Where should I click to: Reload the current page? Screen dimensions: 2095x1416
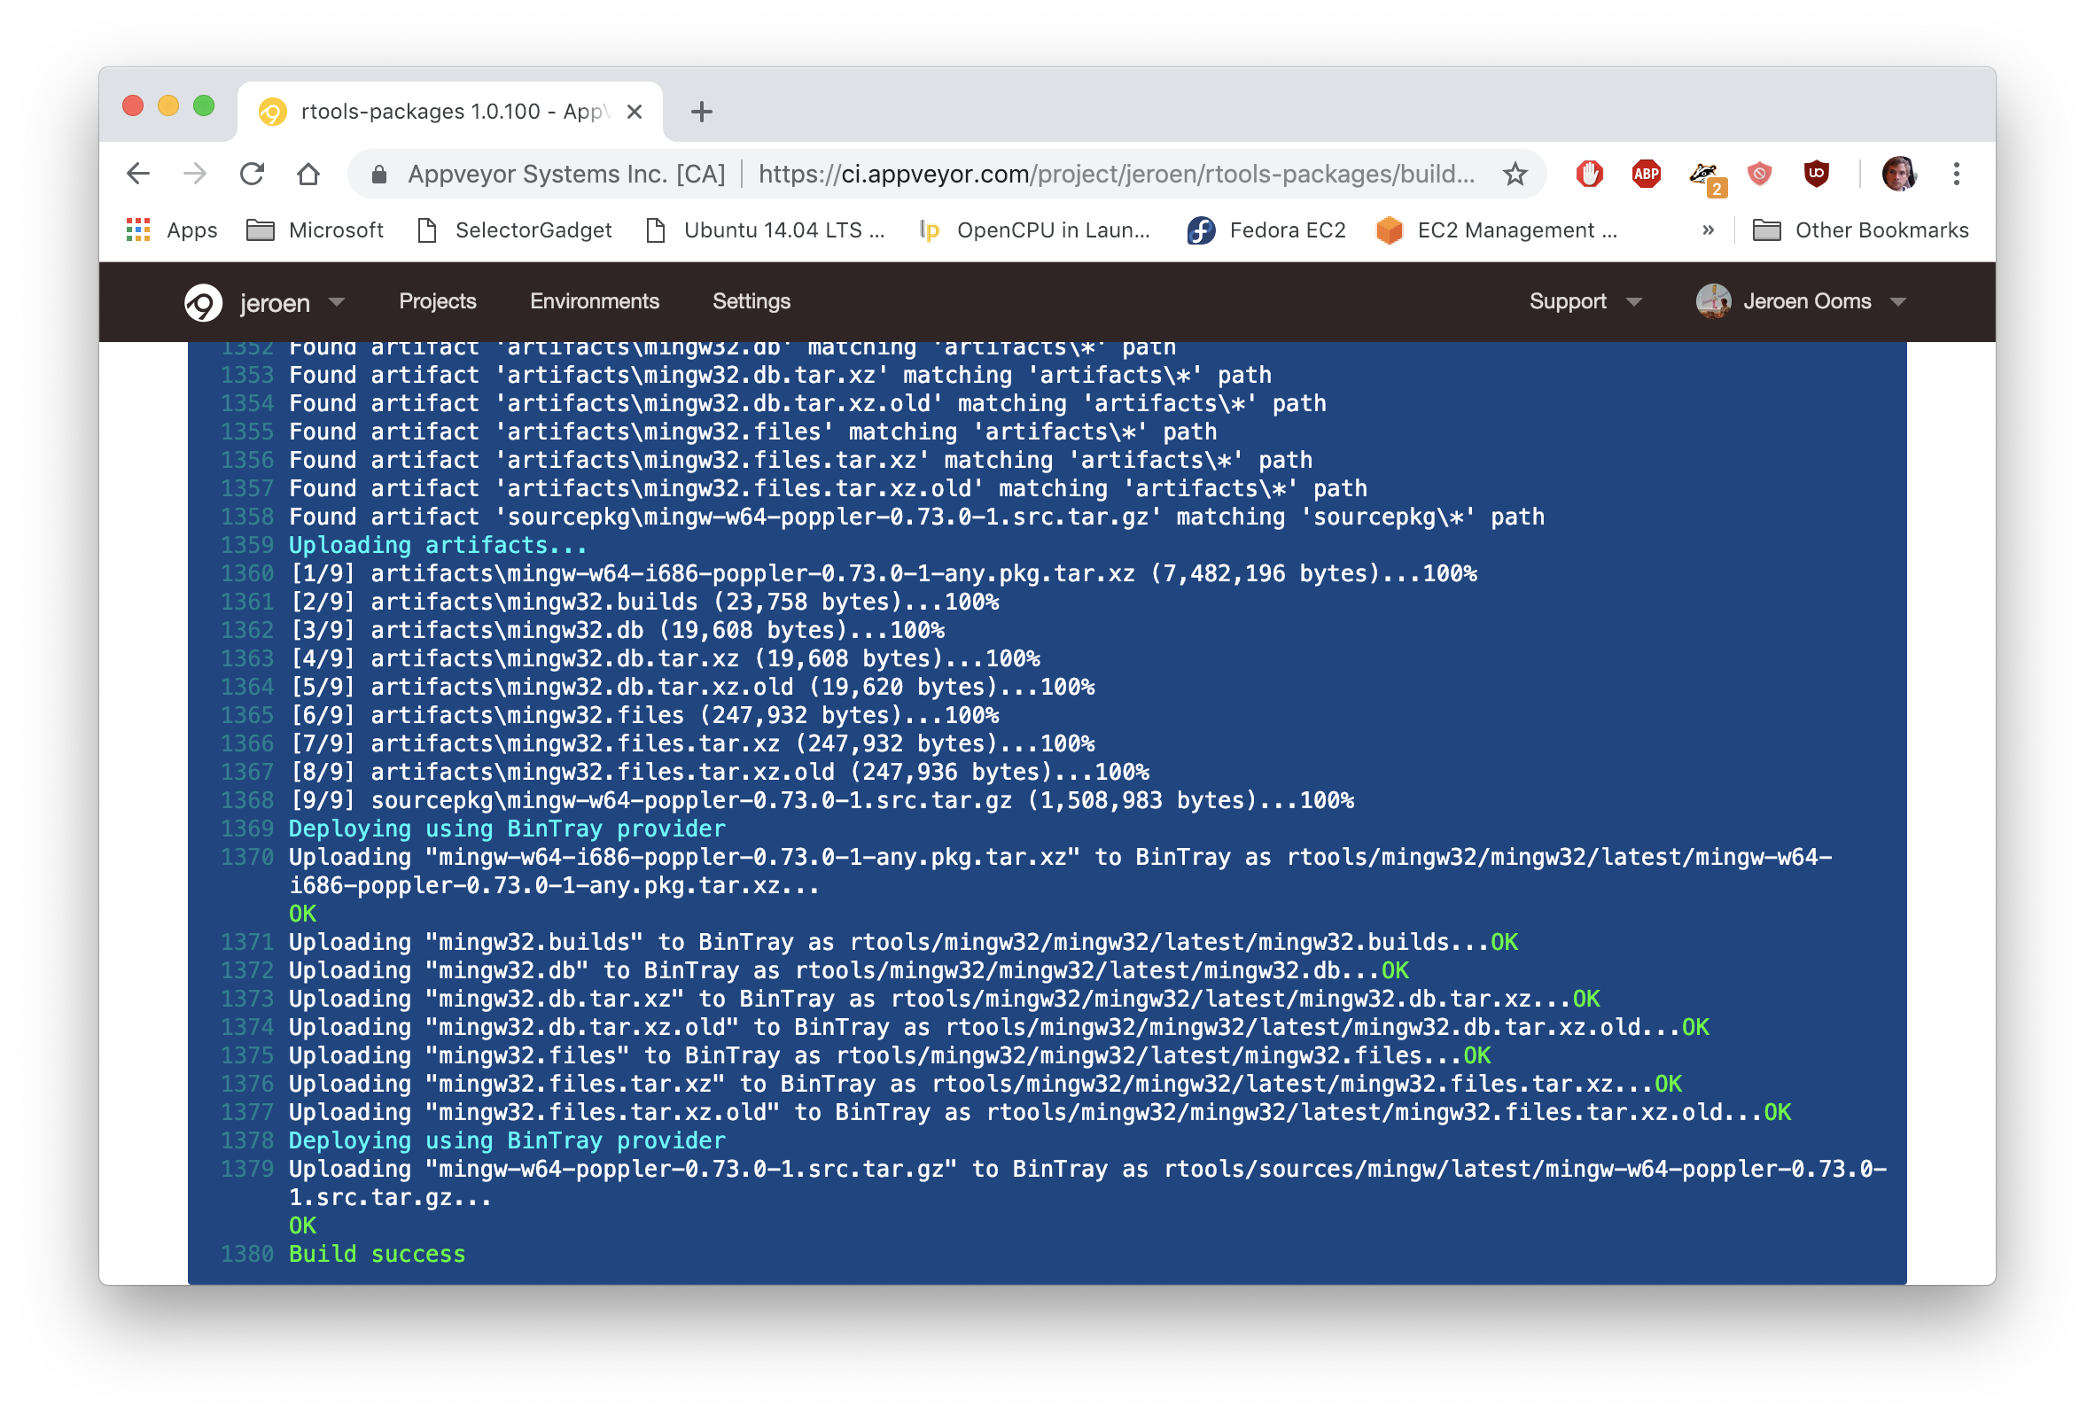click(x=252, y=174)
